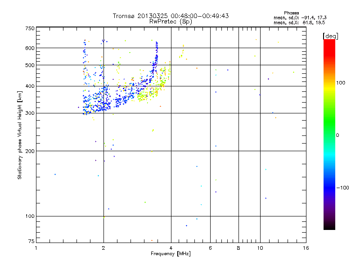Select the subtitle 'RwPretec (8p)'
The width and height of the screenshot is (360, 270).
(171, 22)
